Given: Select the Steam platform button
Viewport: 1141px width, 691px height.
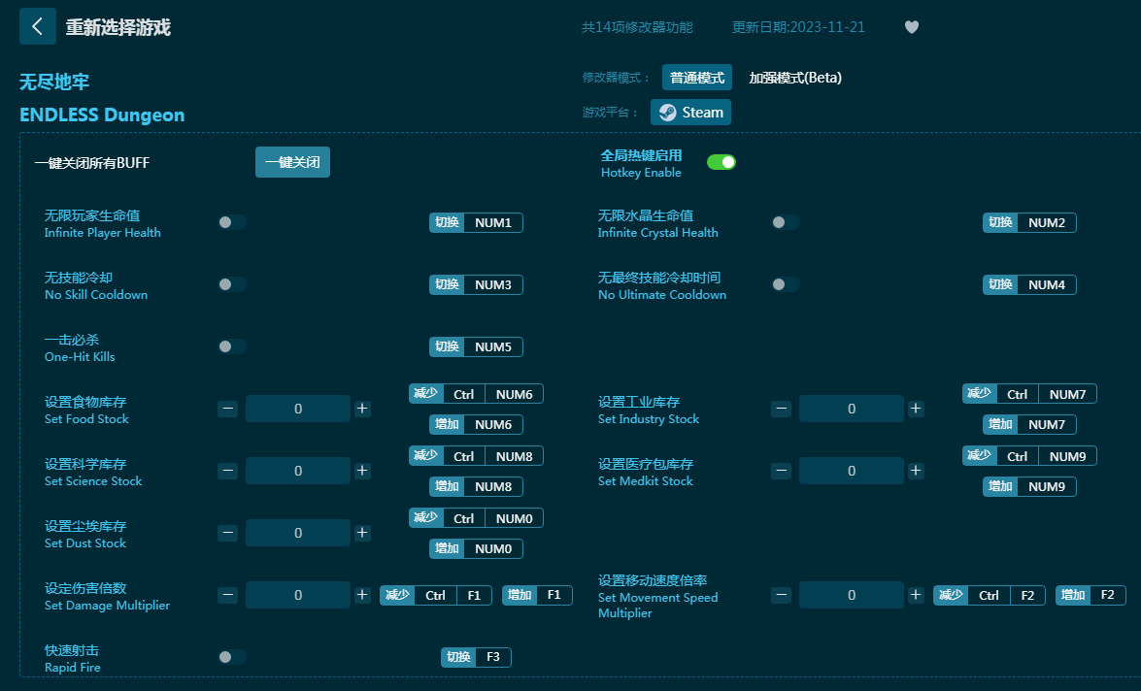Looking at the screenshot, I should [690, 113].
